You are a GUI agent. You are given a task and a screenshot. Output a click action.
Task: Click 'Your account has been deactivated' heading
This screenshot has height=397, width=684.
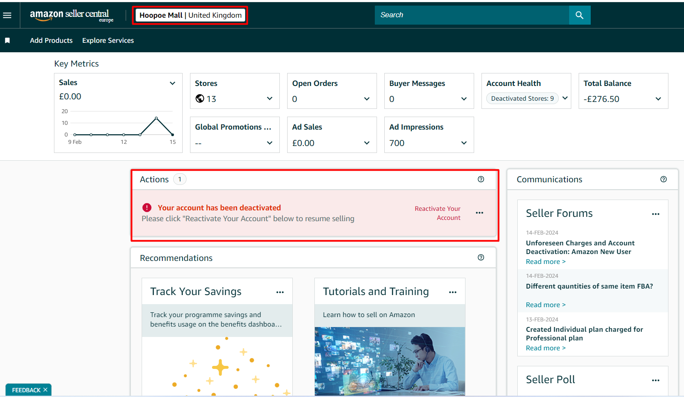[x=219, y=208]
